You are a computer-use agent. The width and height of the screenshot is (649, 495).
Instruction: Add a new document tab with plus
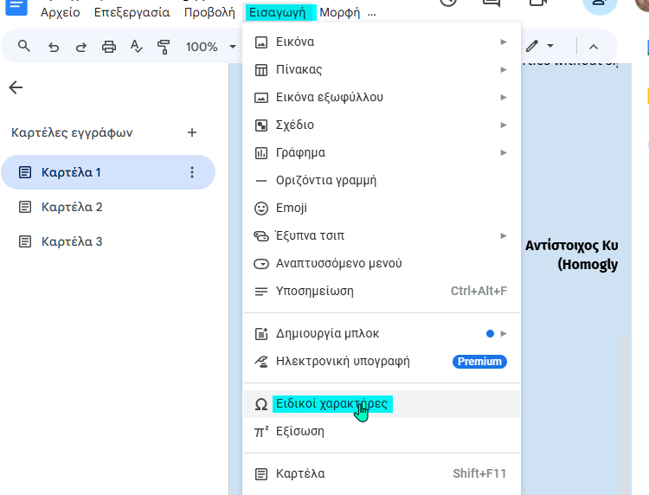click(191, 132)
